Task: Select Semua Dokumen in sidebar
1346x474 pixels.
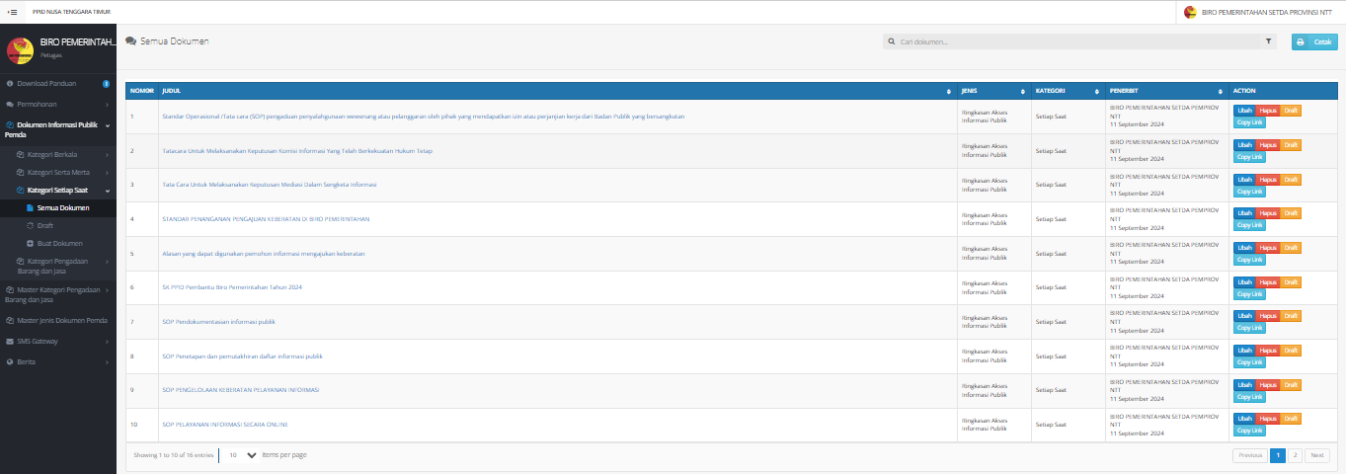Action: (x=58, y=208)
